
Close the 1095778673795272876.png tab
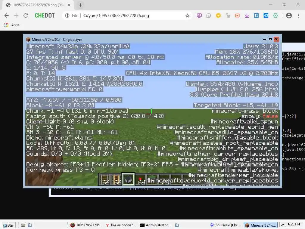pos(69,5)
